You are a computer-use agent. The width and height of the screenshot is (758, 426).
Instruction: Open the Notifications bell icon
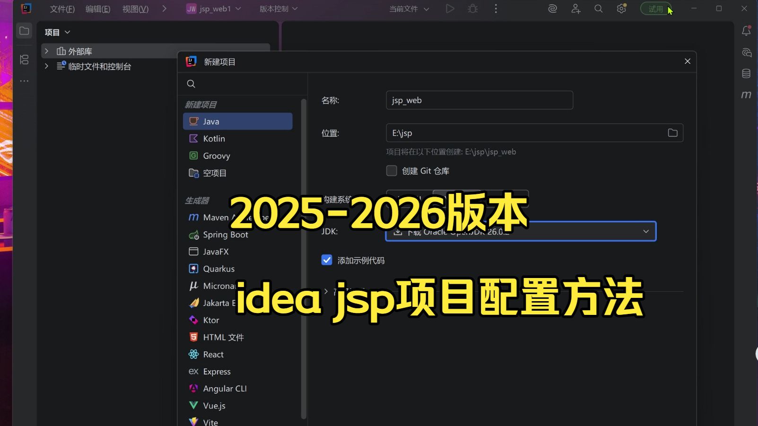click(746, 31)
